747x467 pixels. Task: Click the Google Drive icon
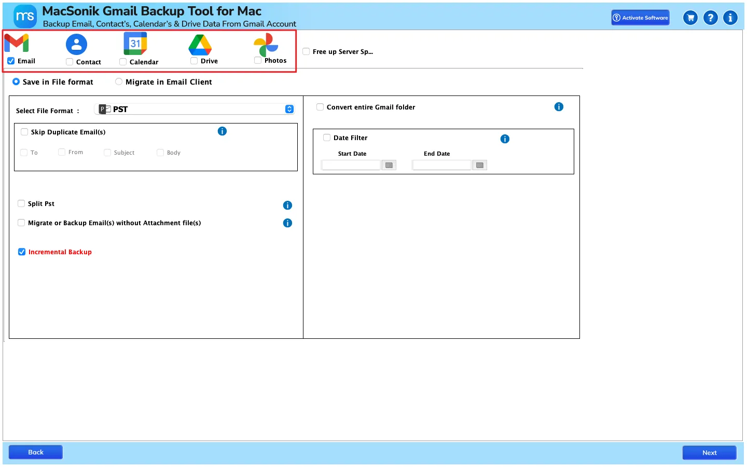click(200, 45)
